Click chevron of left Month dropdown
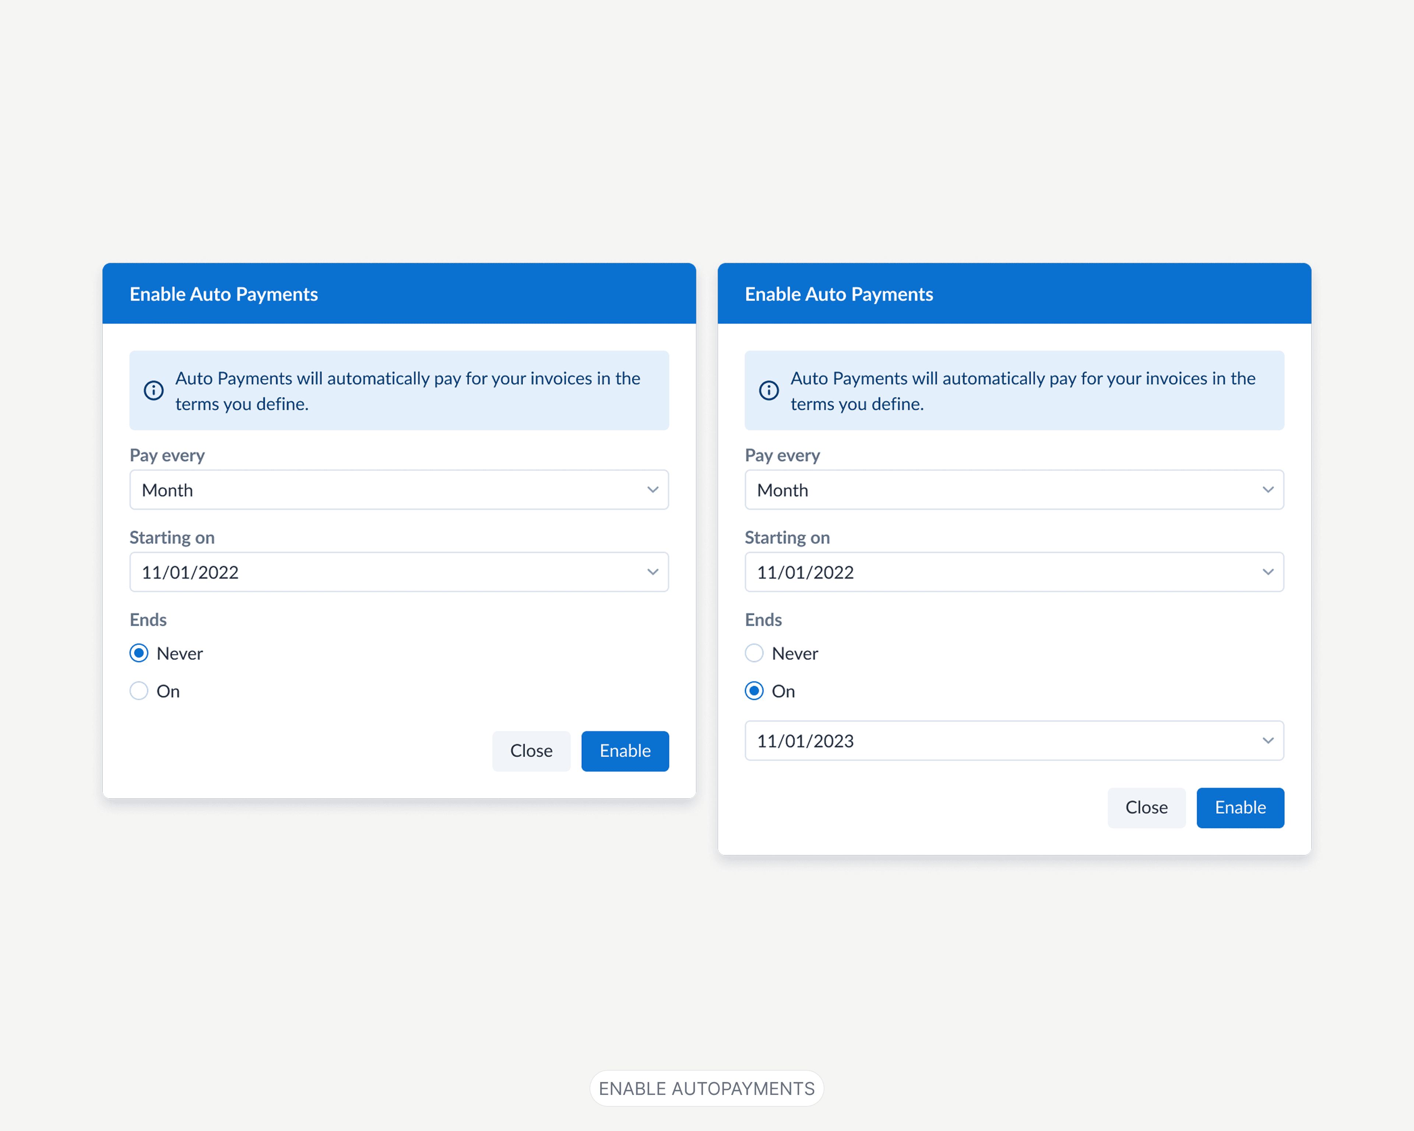1414x1131 pixels. click(653, 490)
